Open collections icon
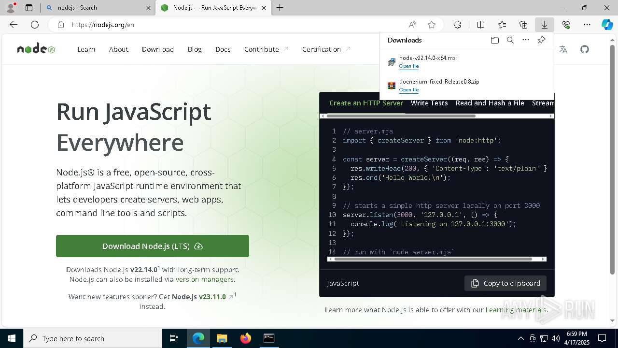Image resolution: width=618 pixels, height=348 pixels. tap(523, 25)
